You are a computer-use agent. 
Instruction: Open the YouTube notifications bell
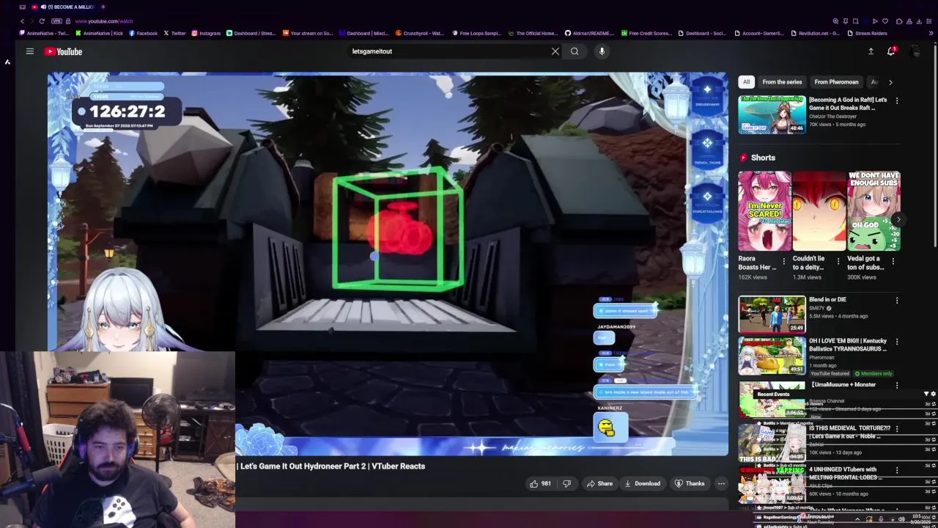coord(891,51)
